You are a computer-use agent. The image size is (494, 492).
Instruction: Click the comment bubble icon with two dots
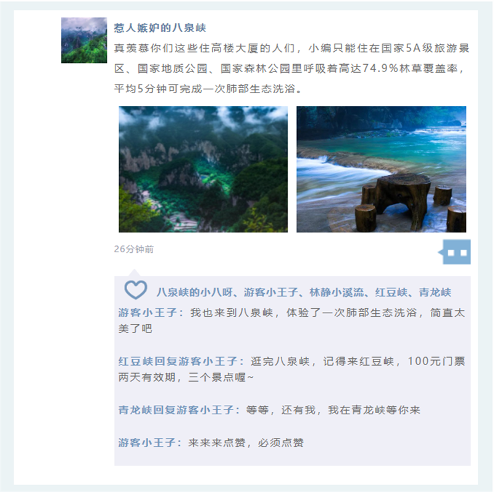(454, 252)
